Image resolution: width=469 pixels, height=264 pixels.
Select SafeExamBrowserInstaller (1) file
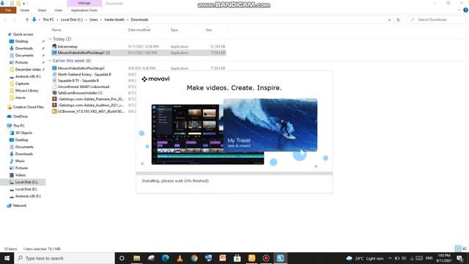tap(80, 93)
